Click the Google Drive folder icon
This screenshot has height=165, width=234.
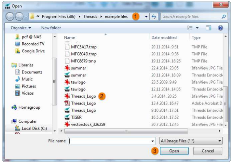18,51
